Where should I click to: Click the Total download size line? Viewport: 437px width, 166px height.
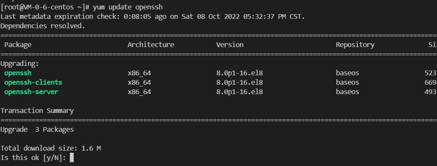pos(51,148)
